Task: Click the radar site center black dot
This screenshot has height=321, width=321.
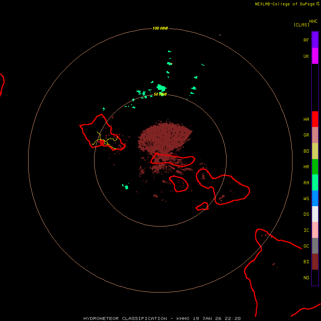Action: 160,160
